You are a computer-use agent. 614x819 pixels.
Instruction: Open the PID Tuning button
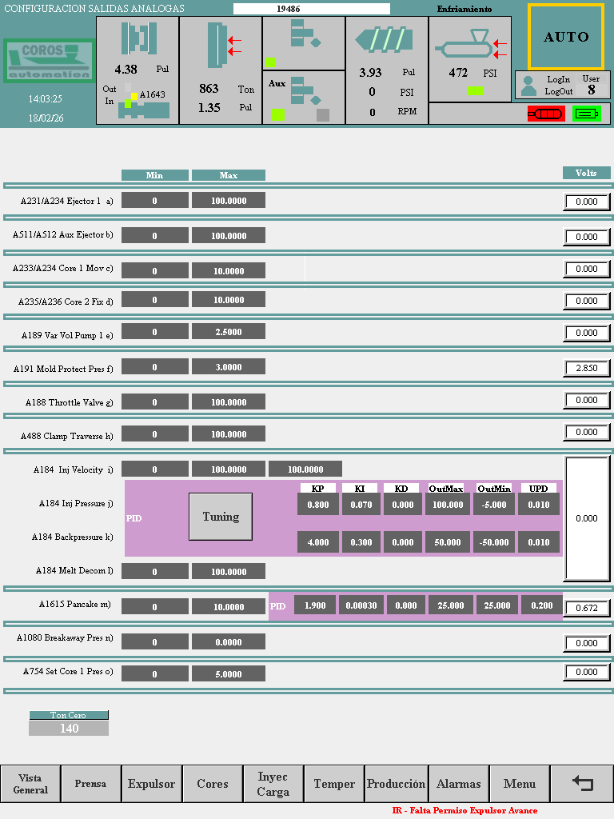click(x=221, y=517)
